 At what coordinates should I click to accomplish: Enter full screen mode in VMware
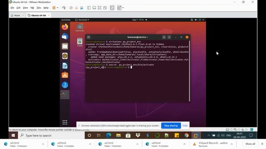coord(100,8)
